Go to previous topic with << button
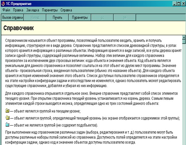Viewport: 186px width, 145px height. click(102, 17)
